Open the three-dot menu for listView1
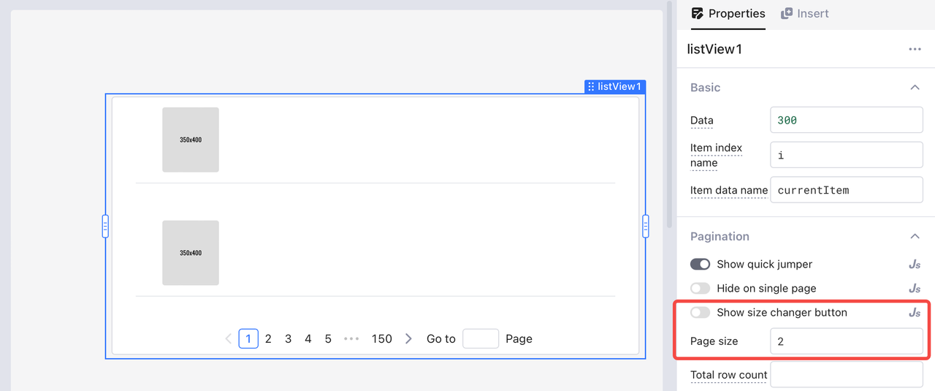Viewport: 935px width, 391px height. [x=915, y=49]
